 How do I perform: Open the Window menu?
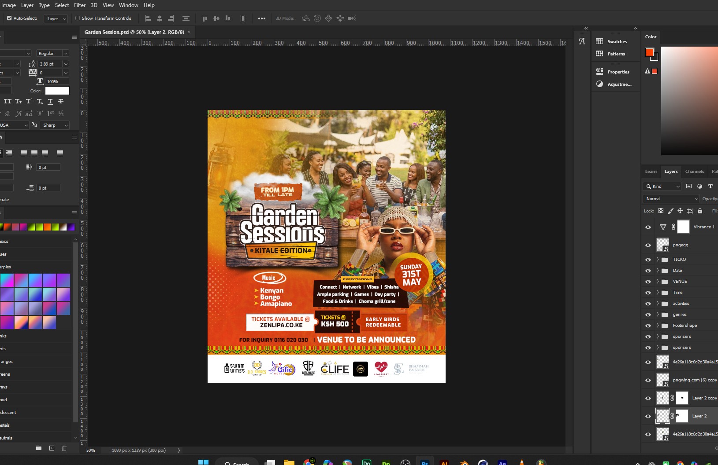click(x=128, y=5)
